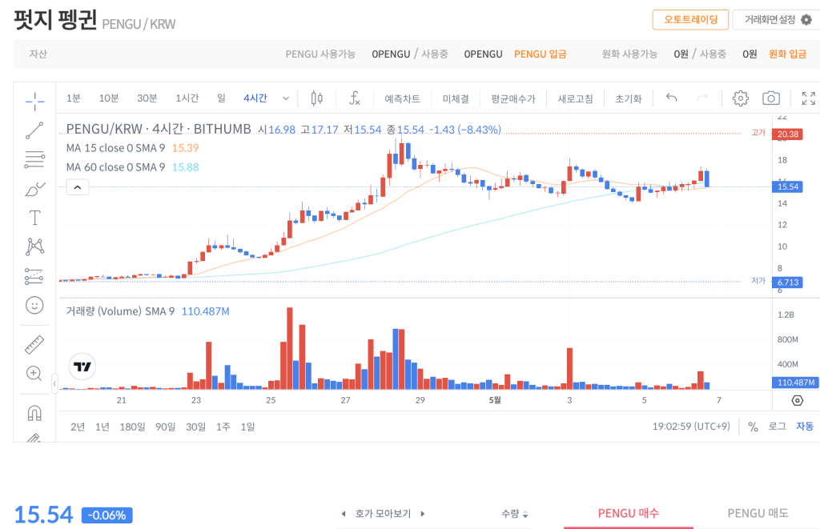This screenshot has width=820, height=529.
Task: Switch chart to 10분 interval
Action: [109, 98]
